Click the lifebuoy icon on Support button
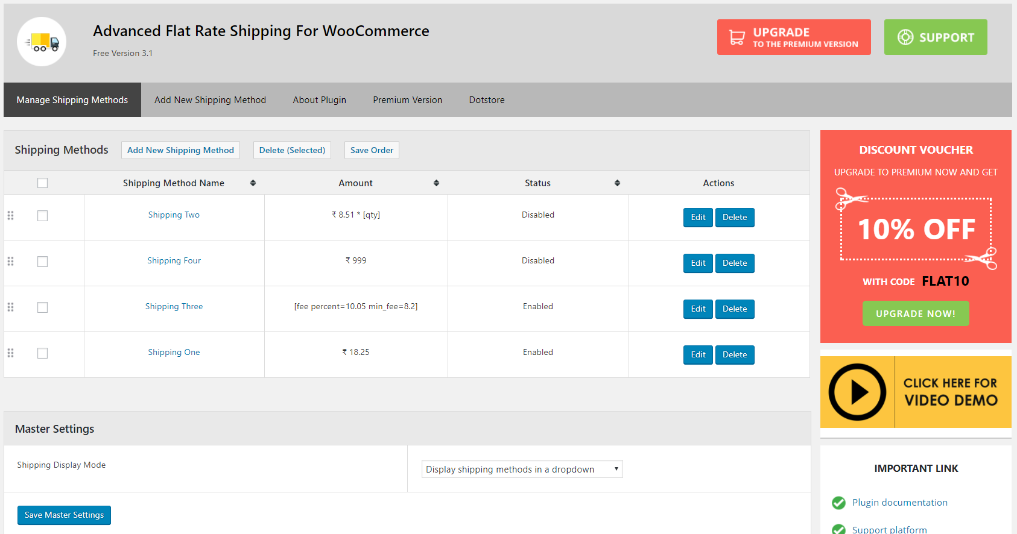This screenshot has height=534, width=1017. coord(905,37)
